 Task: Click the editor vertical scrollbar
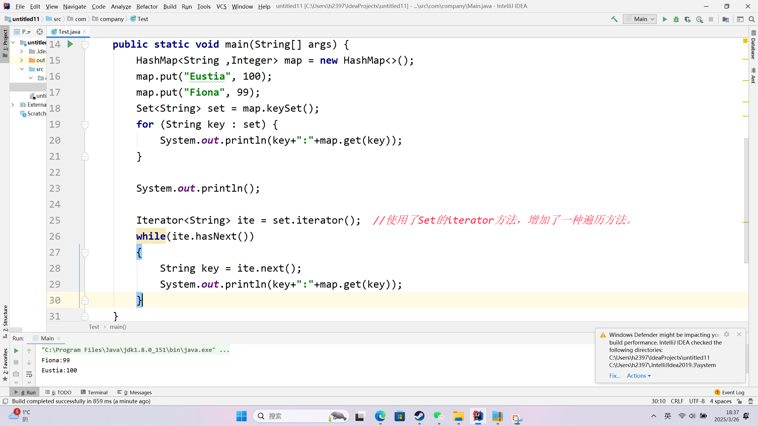(746, 200)
